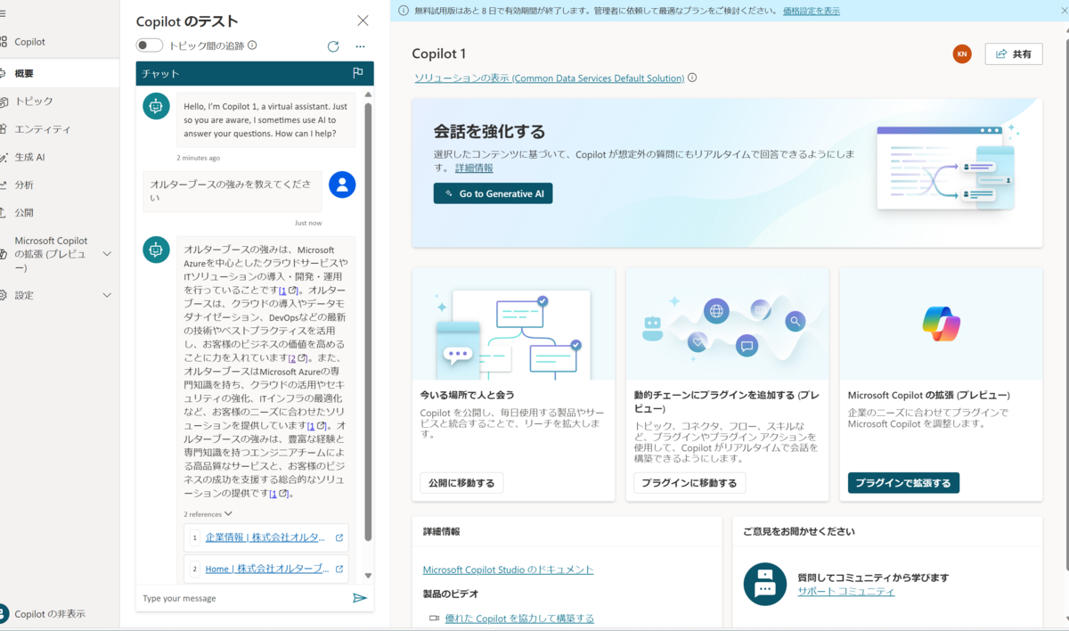1069x631 pixels.
Task: Open 優れた Copilot を協力して構築する video link
Action: coord(519,618)
